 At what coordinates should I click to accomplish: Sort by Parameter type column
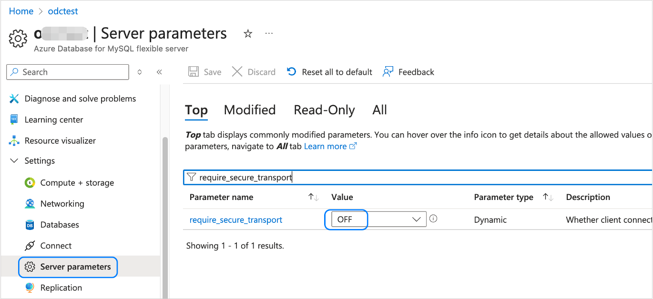tap(548, 197)
